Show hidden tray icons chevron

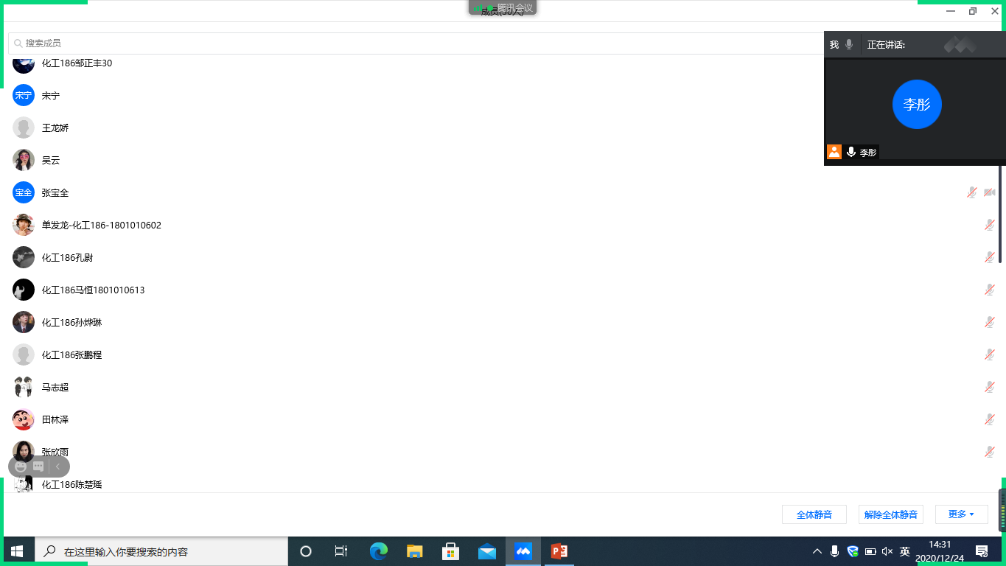(817, 551)
